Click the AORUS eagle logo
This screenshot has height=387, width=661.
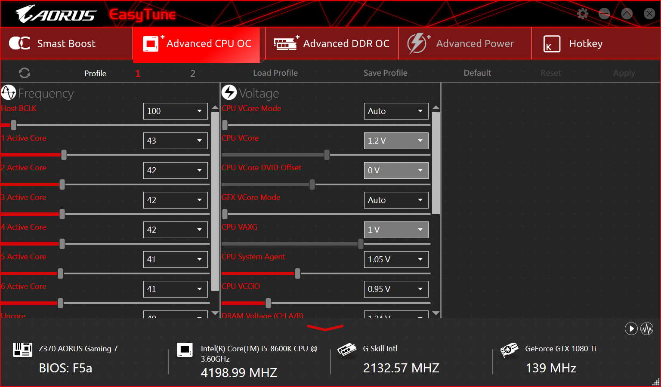pyautogui.click(x=56, y=14)
